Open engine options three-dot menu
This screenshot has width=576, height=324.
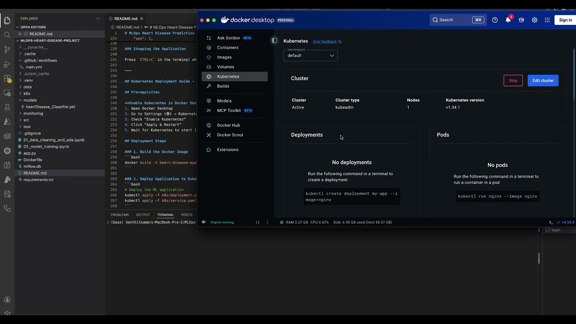pos(267,222)
